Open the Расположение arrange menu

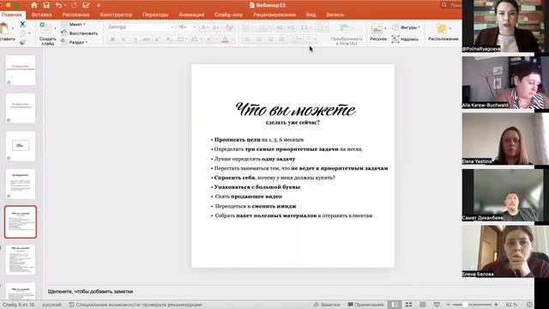tap(443, 33)
